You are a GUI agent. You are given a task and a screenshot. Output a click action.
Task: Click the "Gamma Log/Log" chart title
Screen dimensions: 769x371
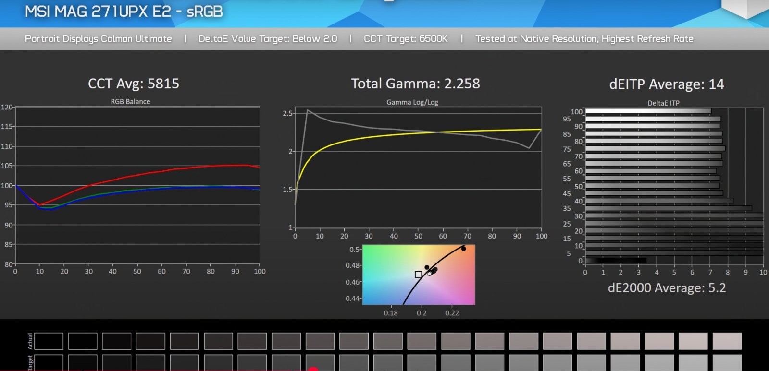coord(412,102)
